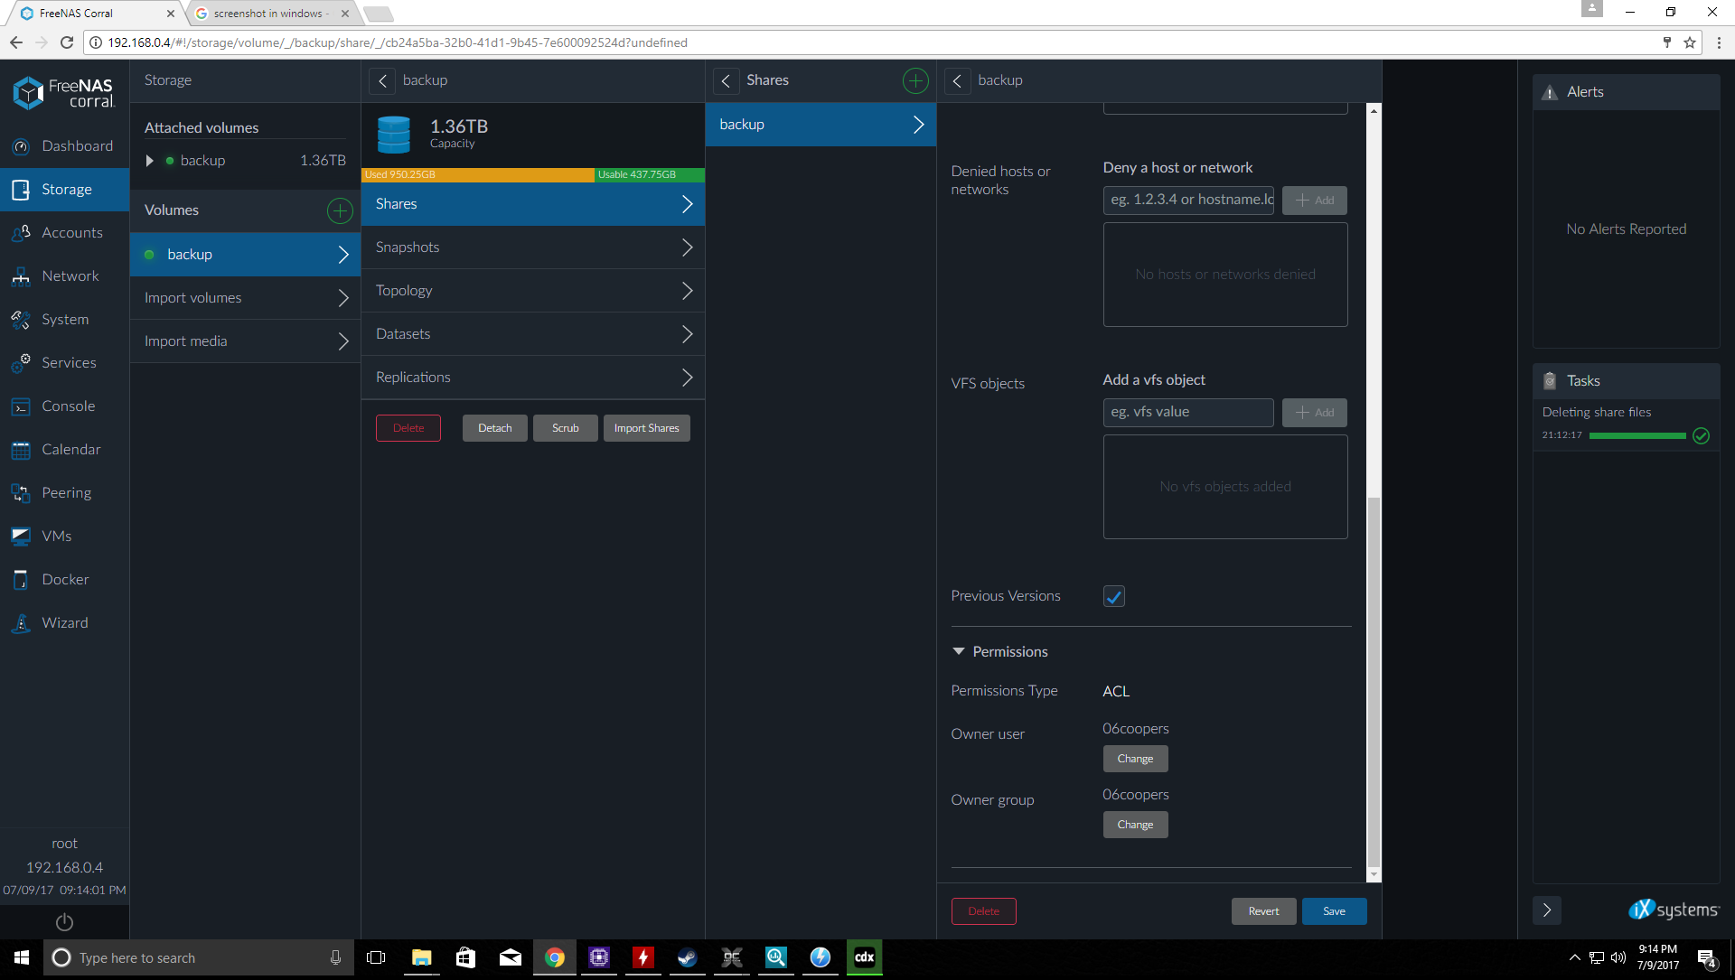
Task: Focus the deny host input field
Action: 1188,200
